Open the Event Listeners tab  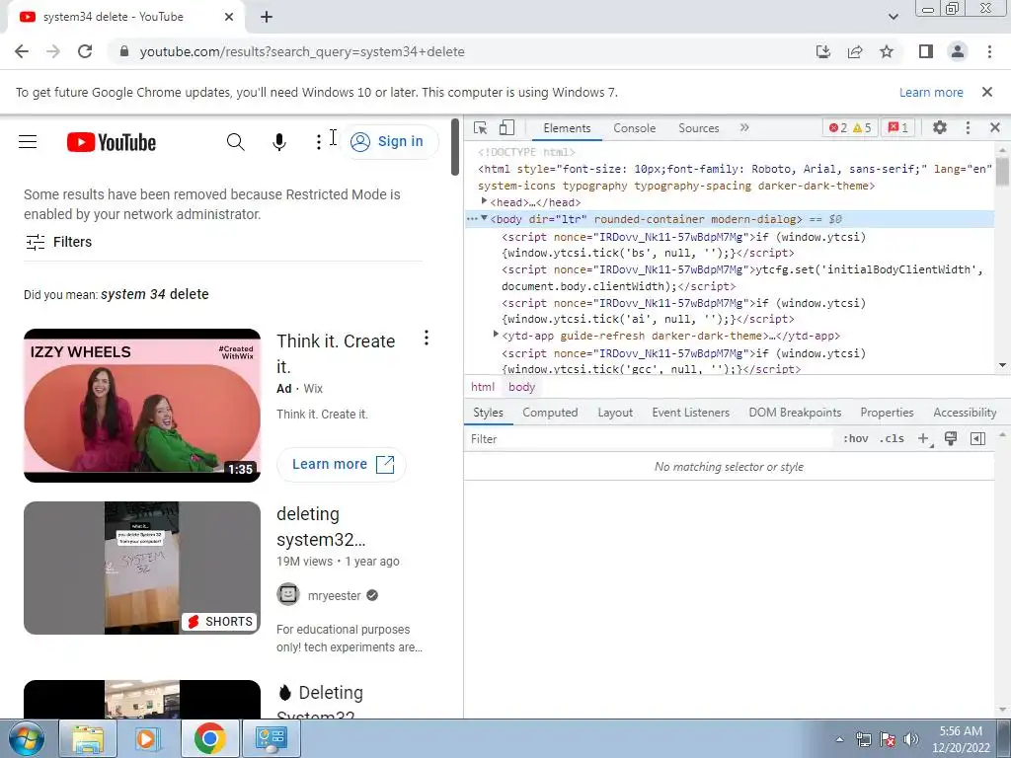[690, 413]
